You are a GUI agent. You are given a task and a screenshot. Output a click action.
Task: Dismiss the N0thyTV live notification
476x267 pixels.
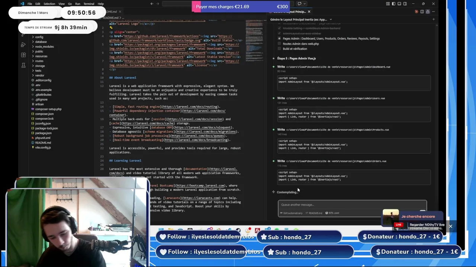point(450,226)
